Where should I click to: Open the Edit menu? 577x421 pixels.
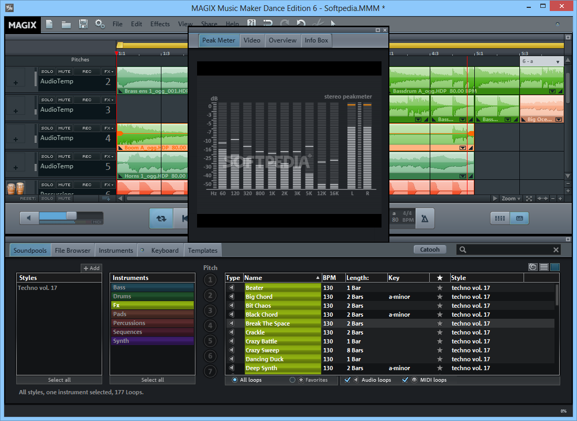[137, 24]
